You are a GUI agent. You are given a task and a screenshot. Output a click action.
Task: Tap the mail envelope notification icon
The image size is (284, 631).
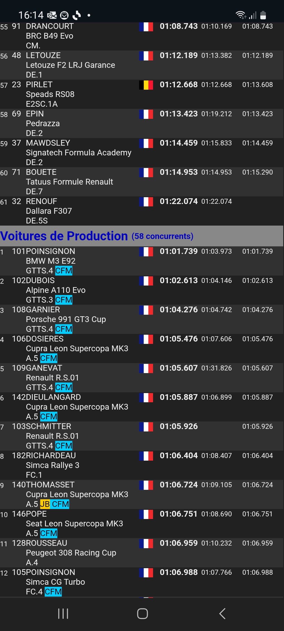point(64,16)
